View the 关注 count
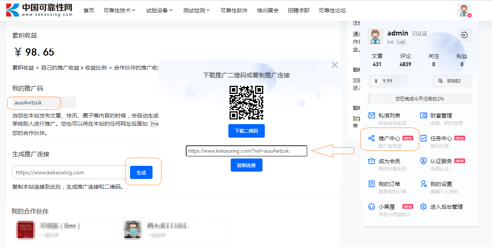Viewport: 492px width, 247px height. point(434,60)
